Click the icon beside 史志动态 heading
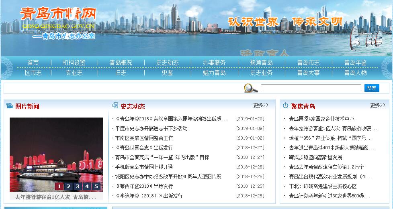The image size is (393, 209). tap(115, 106)
